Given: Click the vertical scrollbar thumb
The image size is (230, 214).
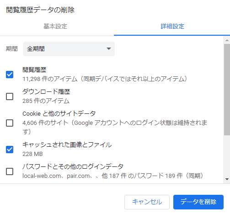Looking at the screenshot, I should click(x=227, y=90).
